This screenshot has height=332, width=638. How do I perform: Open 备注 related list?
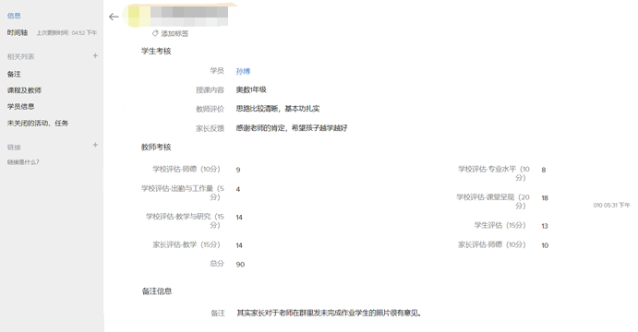pos(14,74)
